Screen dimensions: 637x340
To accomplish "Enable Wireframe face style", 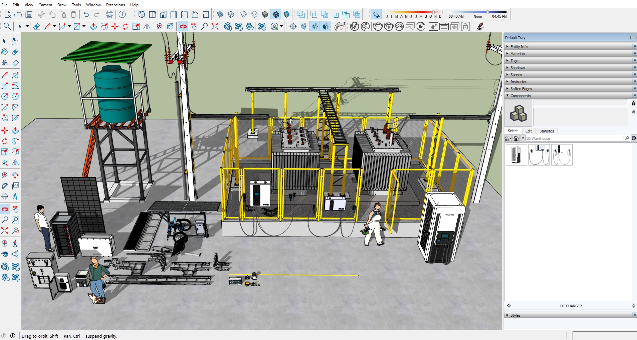I will (x=244, y=14).
